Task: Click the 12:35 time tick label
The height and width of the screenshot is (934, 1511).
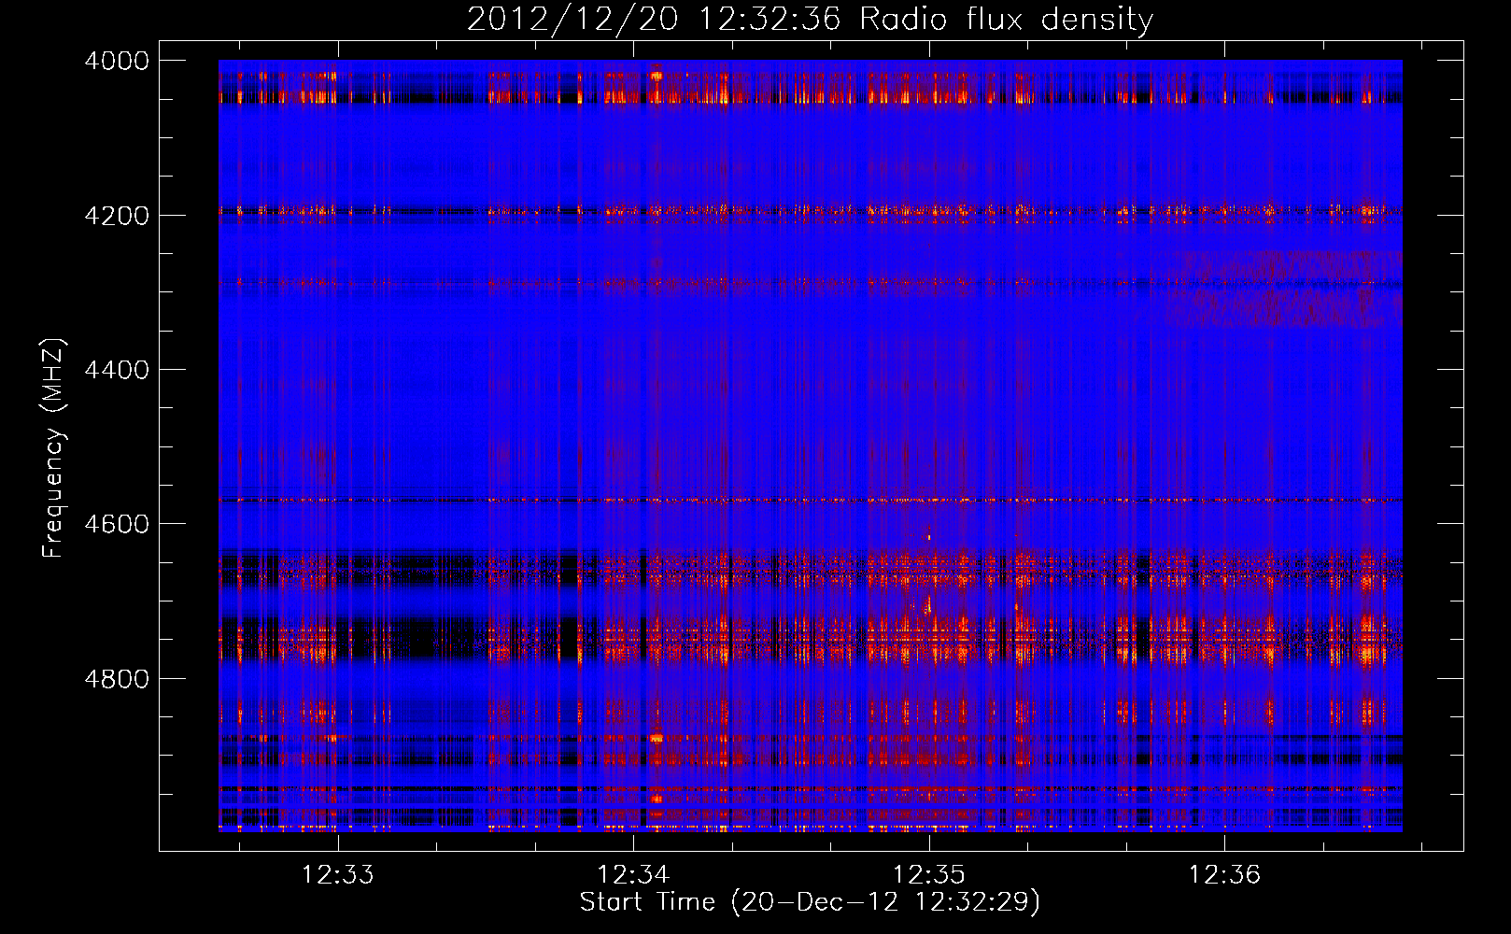Action: point(929,875)
